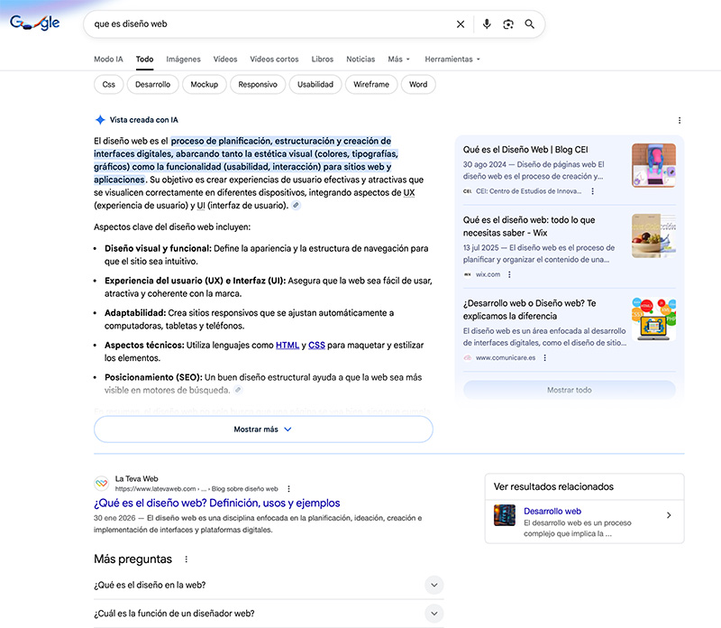Screen dimensions: 721x628
Task: Switch to the Imágenes tab
Action: pos(183,59)
